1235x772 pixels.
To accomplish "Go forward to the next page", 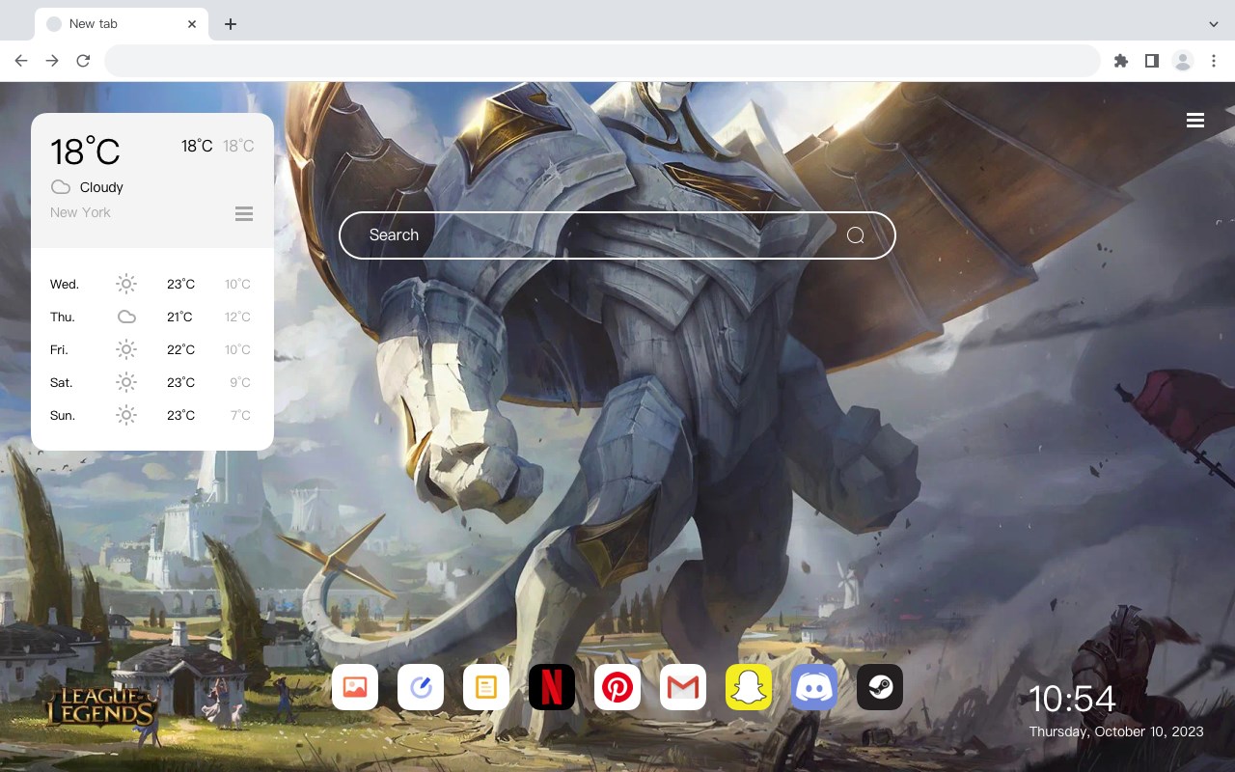I will pyautogui.click(x=52, y=61).
